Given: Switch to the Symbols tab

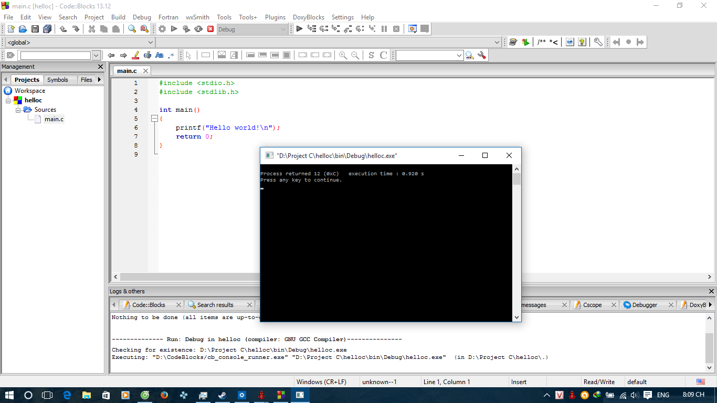Looking at the screenshot, I should pyautogui.click(x=57, y=80).
